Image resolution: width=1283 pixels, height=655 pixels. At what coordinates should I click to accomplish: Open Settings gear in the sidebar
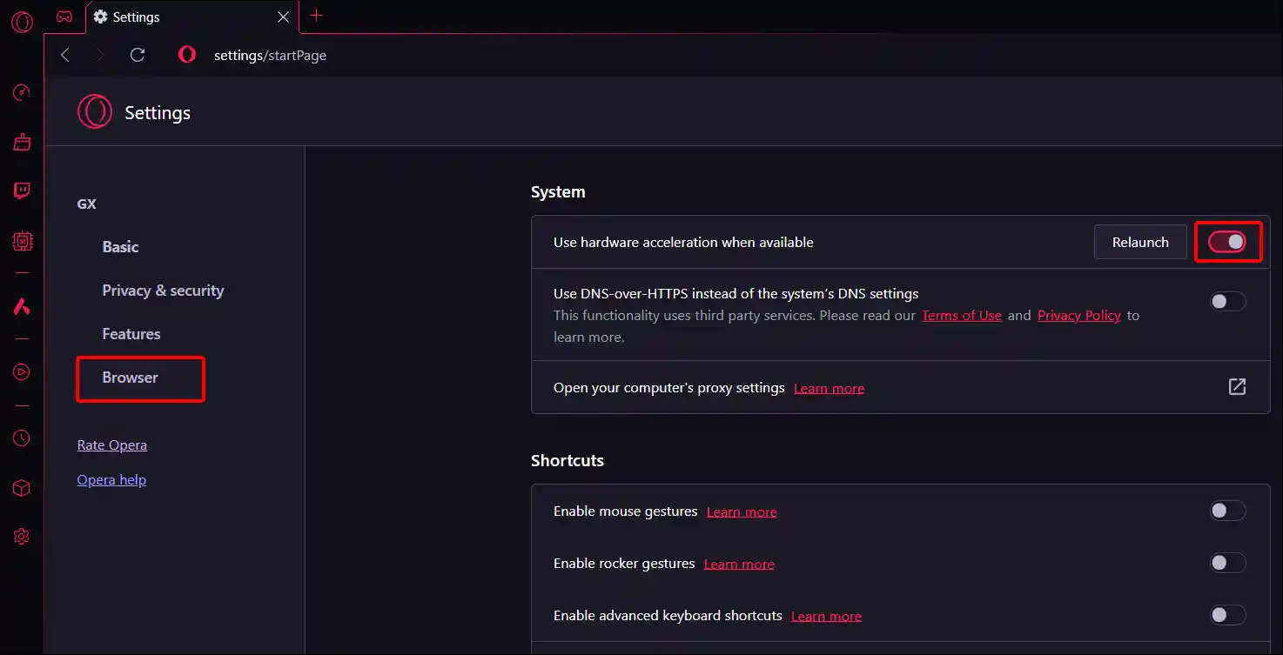[22, 537]
